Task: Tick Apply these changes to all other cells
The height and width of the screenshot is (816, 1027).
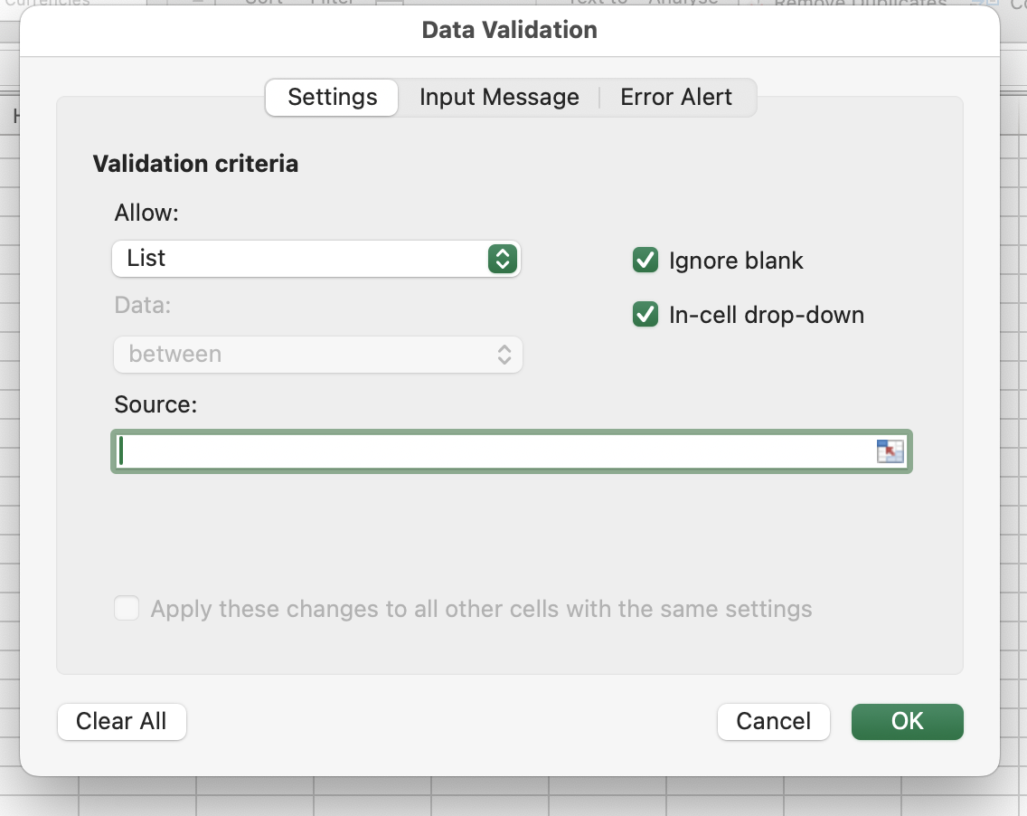Action: click(127, 608)
